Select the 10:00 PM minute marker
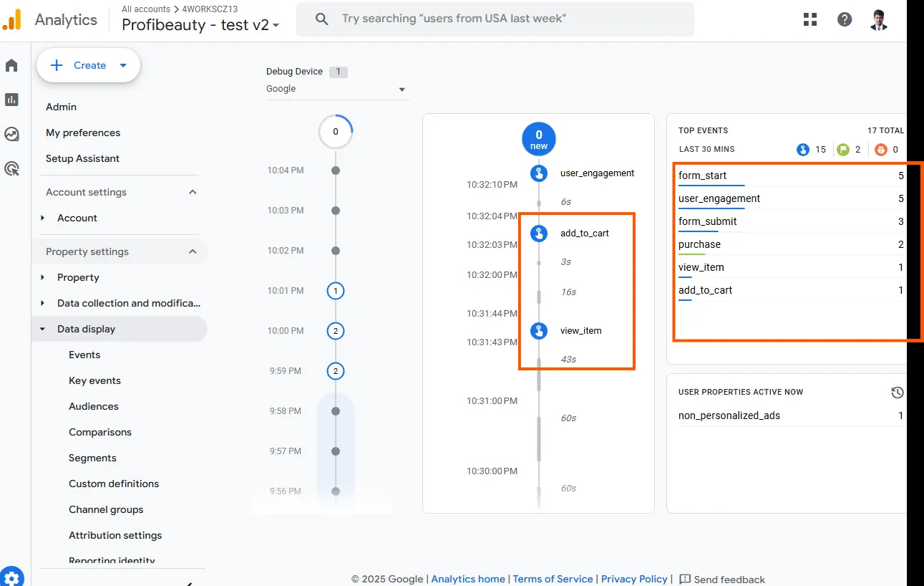The width and height of the screenshot is (924, 586). pos(336,331)
